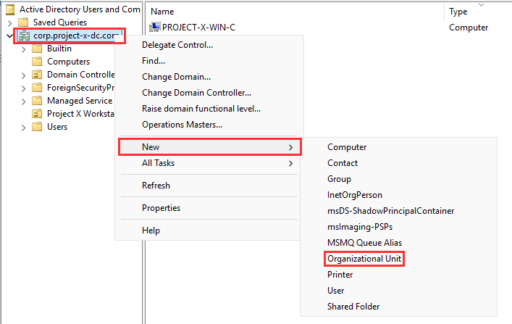
Task: Expand the Saved Queries node
Action: pos(9,22)
